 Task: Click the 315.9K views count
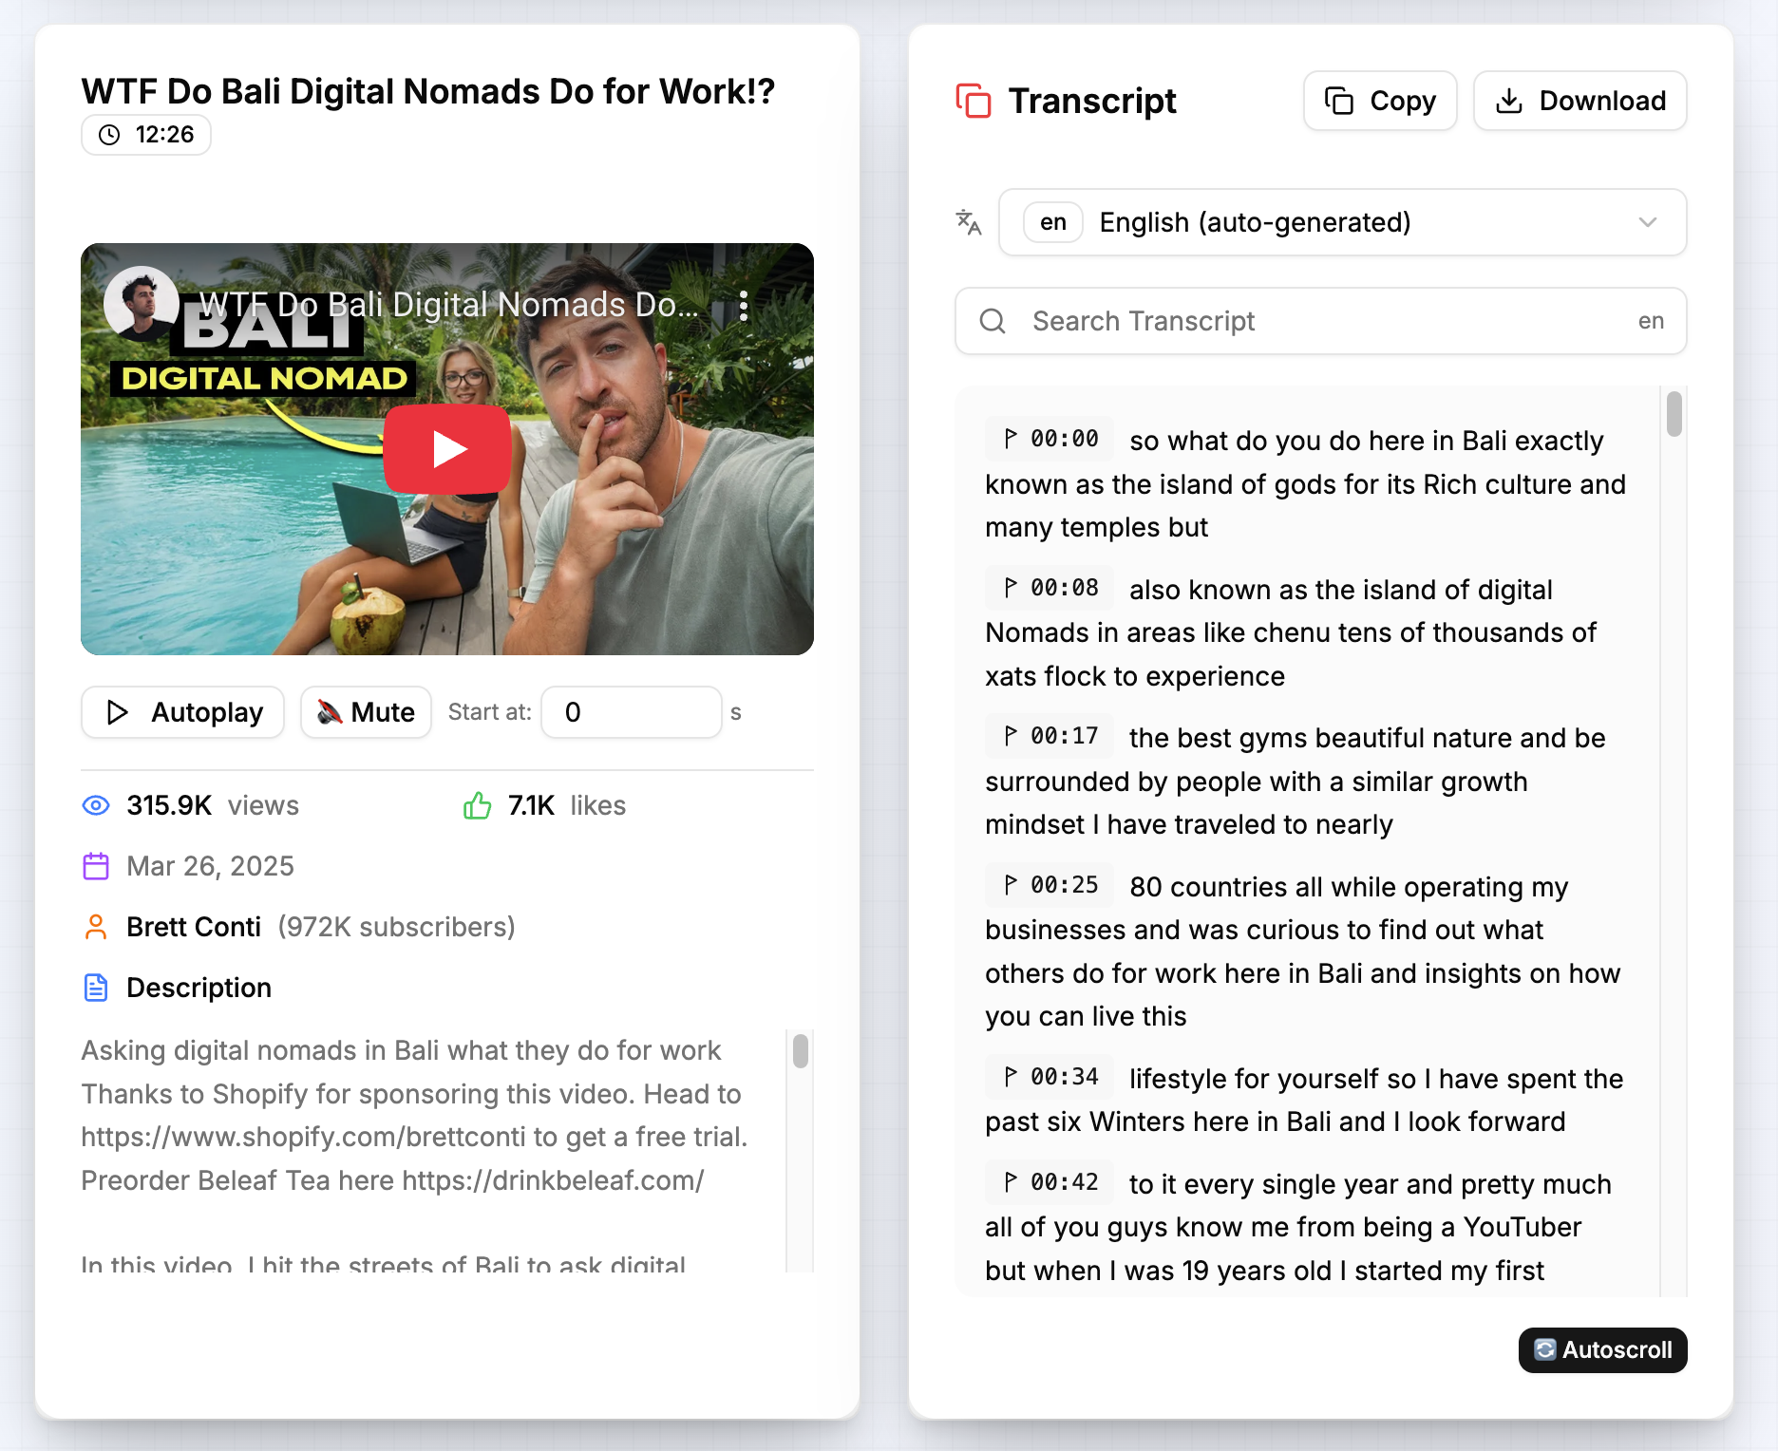pyautogui.click(x=169, y=806)
